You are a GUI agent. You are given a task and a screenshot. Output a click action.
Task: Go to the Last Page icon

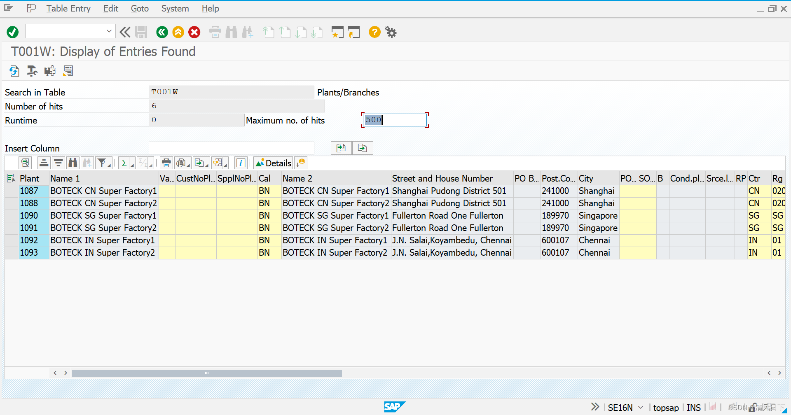coord(317,32)
